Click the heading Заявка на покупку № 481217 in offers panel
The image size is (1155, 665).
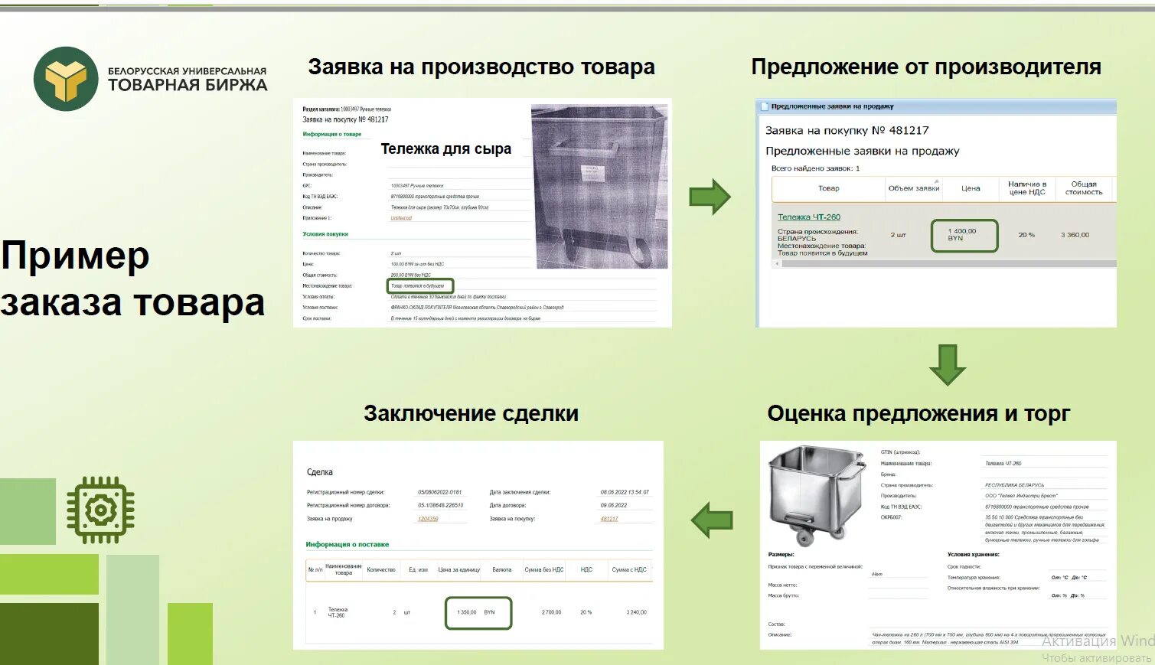point(847,131)
